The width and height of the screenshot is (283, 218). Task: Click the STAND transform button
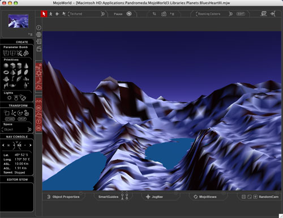point(10,119)
